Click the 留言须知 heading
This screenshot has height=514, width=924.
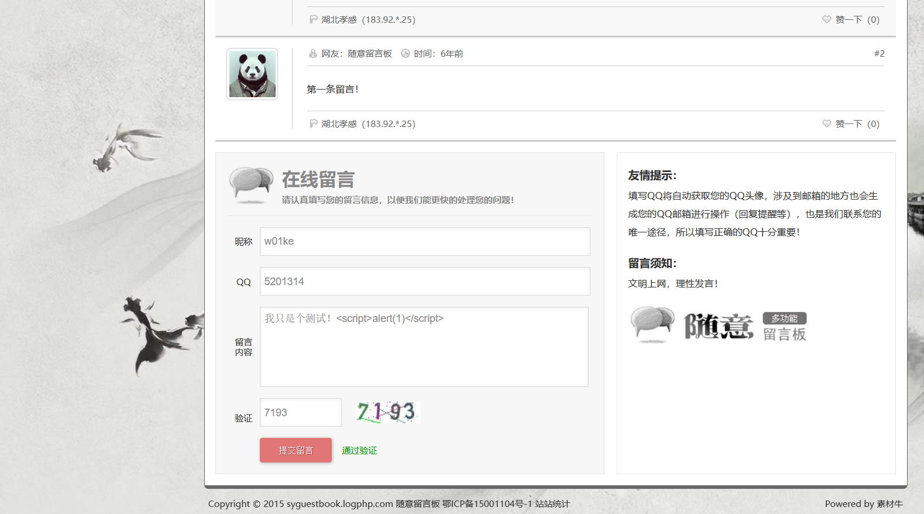652,263
